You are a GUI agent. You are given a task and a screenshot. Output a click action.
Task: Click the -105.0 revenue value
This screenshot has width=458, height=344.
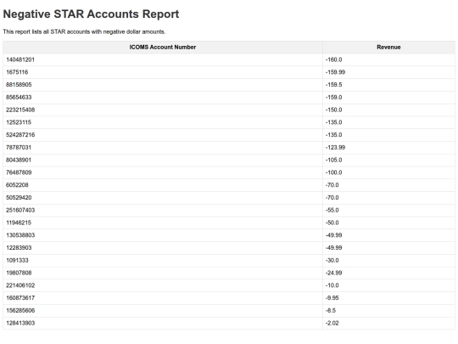[x=333, y=160]
